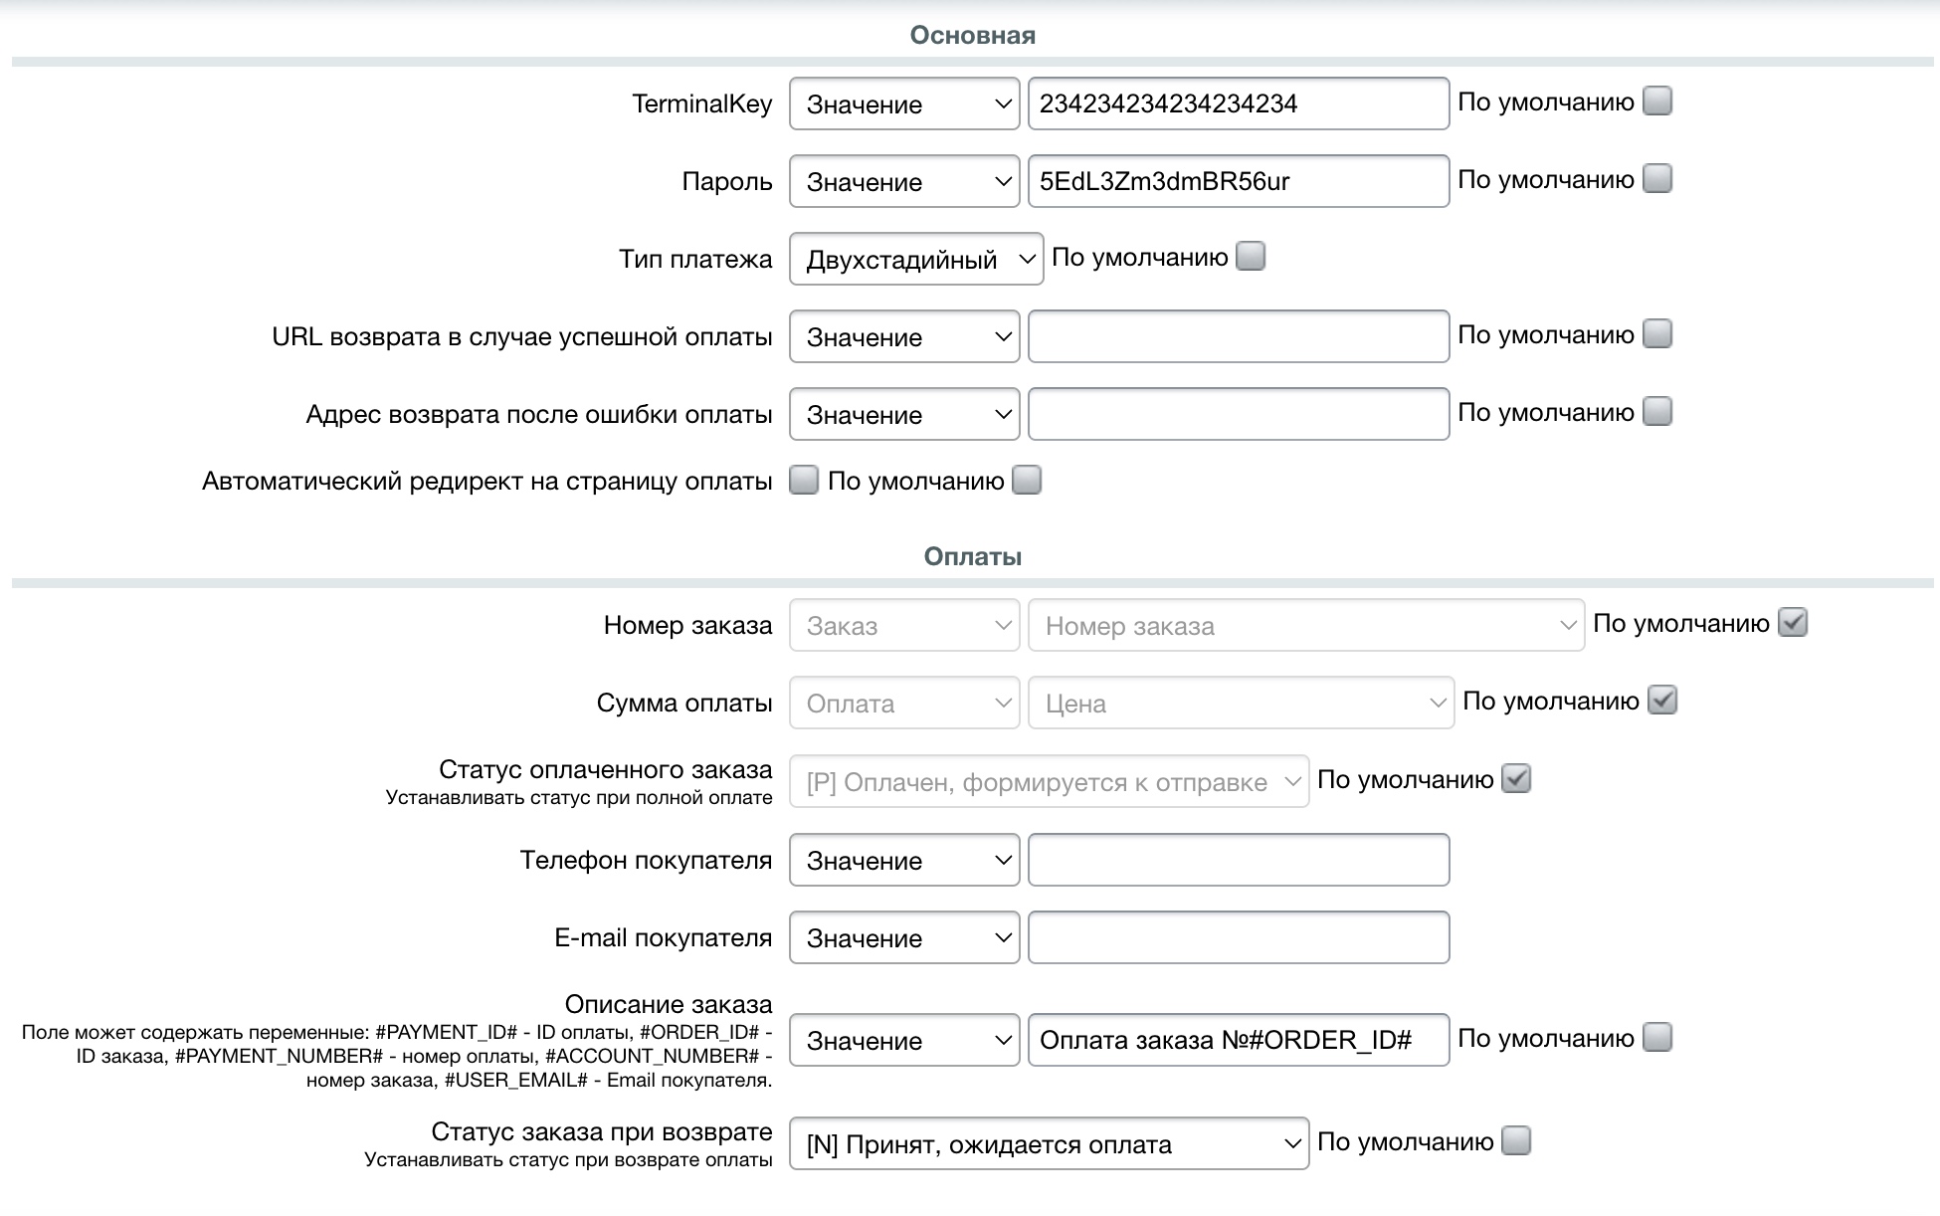Check default for Тип платежа
Image resolution: width=1940 pixels, height=1216 pixels.
(x=1250, y=257)
